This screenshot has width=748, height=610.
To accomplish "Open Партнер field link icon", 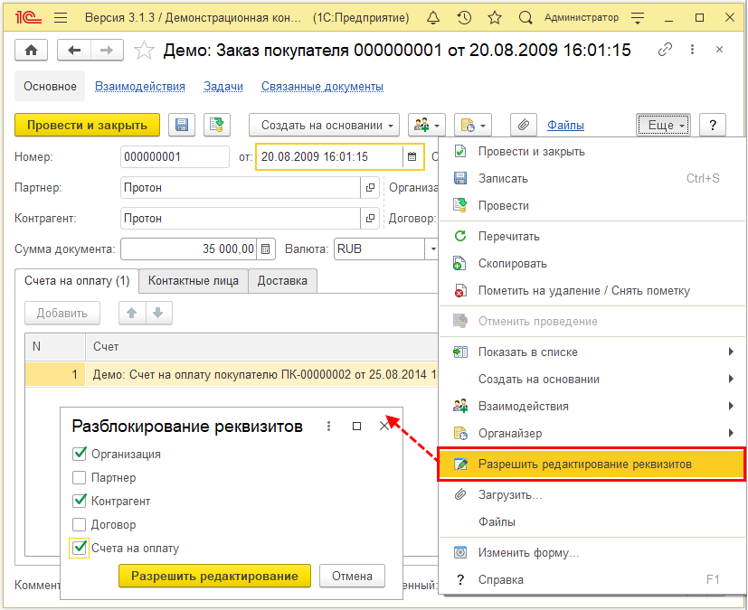I will pos(370,188).
